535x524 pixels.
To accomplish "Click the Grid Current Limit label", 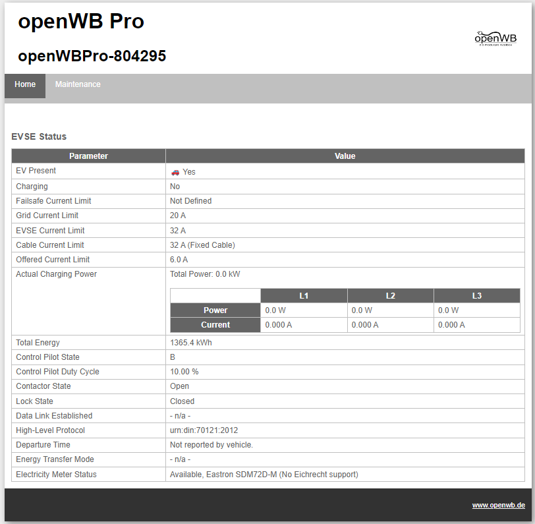I will point(47,216).
